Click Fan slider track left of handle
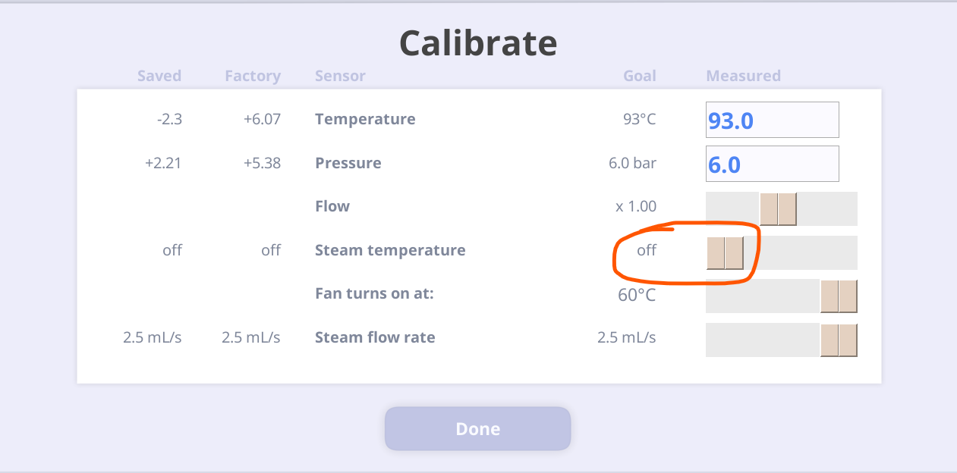The image size is (957, 473). click(x=763, y=296)
